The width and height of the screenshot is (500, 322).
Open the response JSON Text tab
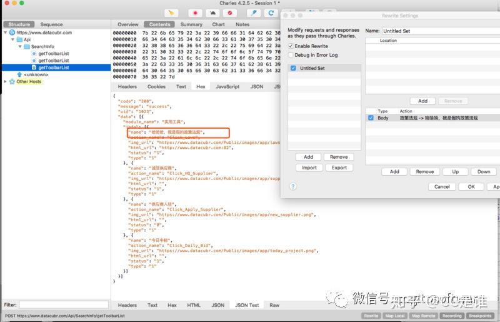click(247, 305)
